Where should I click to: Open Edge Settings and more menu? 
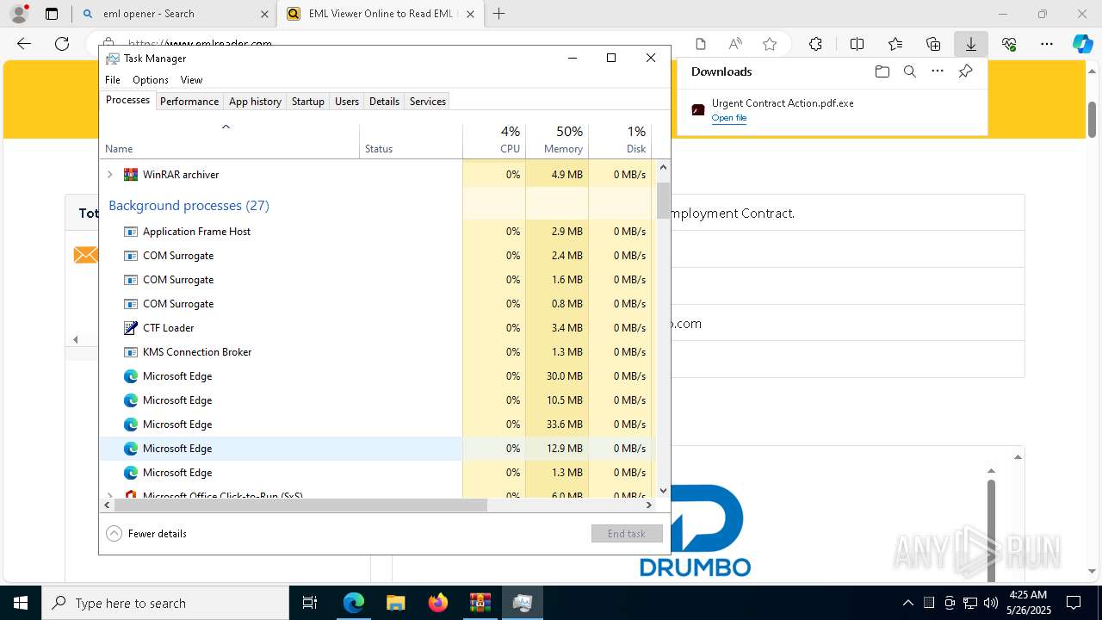pos(1047,44)
